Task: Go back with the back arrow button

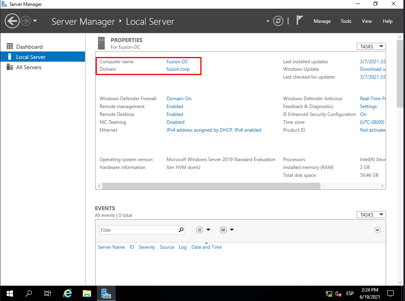Action: tap(12, 21)
